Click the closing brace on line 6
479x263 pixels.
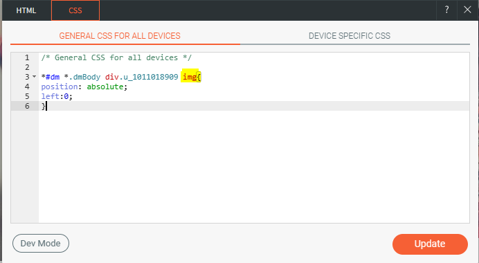pyautogui.click(x=44, y=106)
